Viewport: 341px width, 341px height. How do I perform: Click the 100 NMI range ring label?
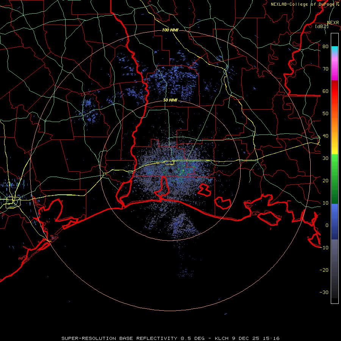pyautogui.click(x=170, y=30)
